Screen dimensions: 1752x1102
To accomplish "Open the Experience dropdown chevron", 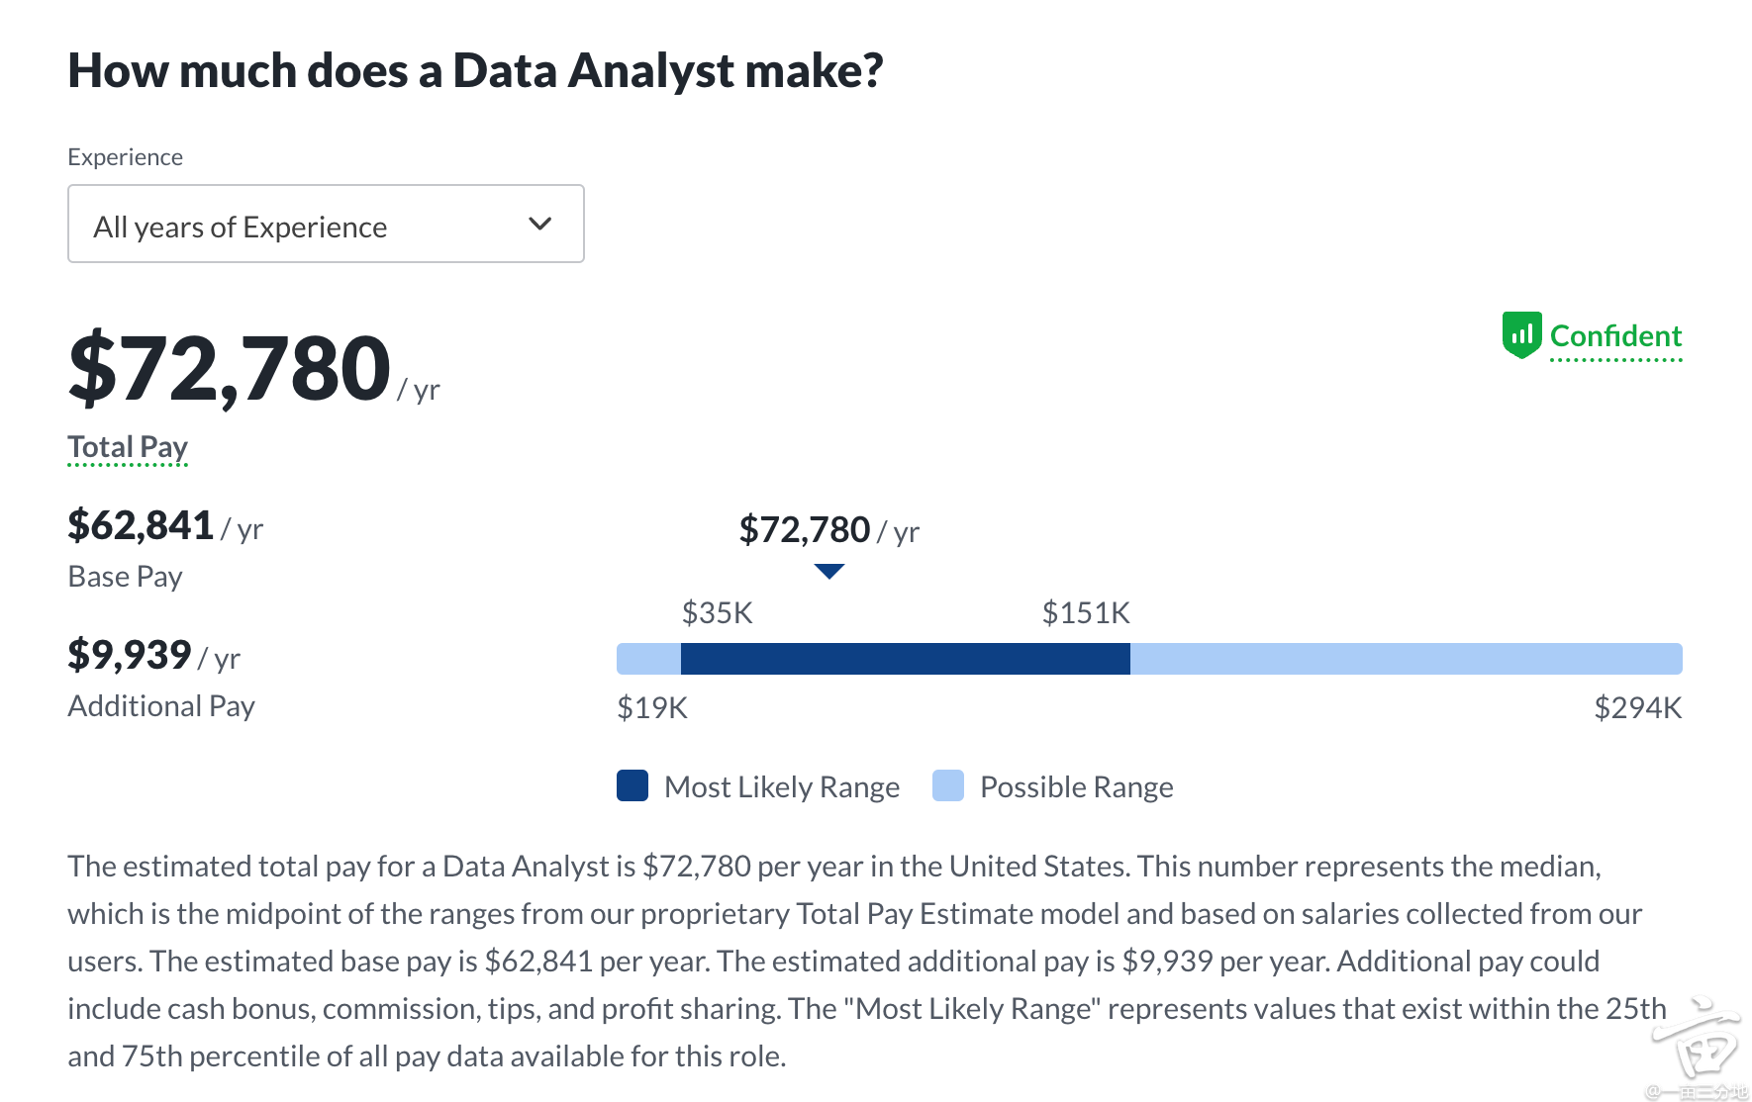I will [x=539, y=224].
